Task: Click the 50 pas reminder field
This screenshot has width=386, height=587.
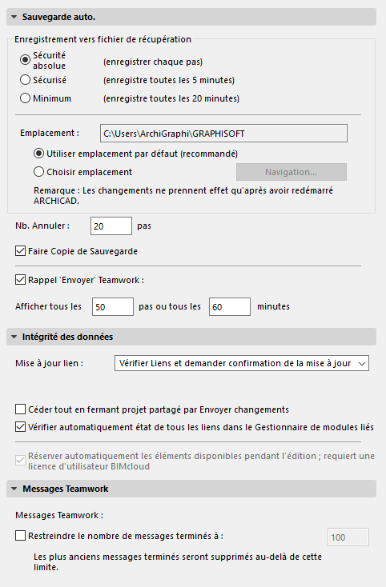Action: (113, 307)
